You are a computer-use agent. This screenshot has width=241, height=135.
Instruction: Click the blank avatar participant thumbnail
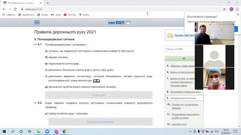(214, 56)
